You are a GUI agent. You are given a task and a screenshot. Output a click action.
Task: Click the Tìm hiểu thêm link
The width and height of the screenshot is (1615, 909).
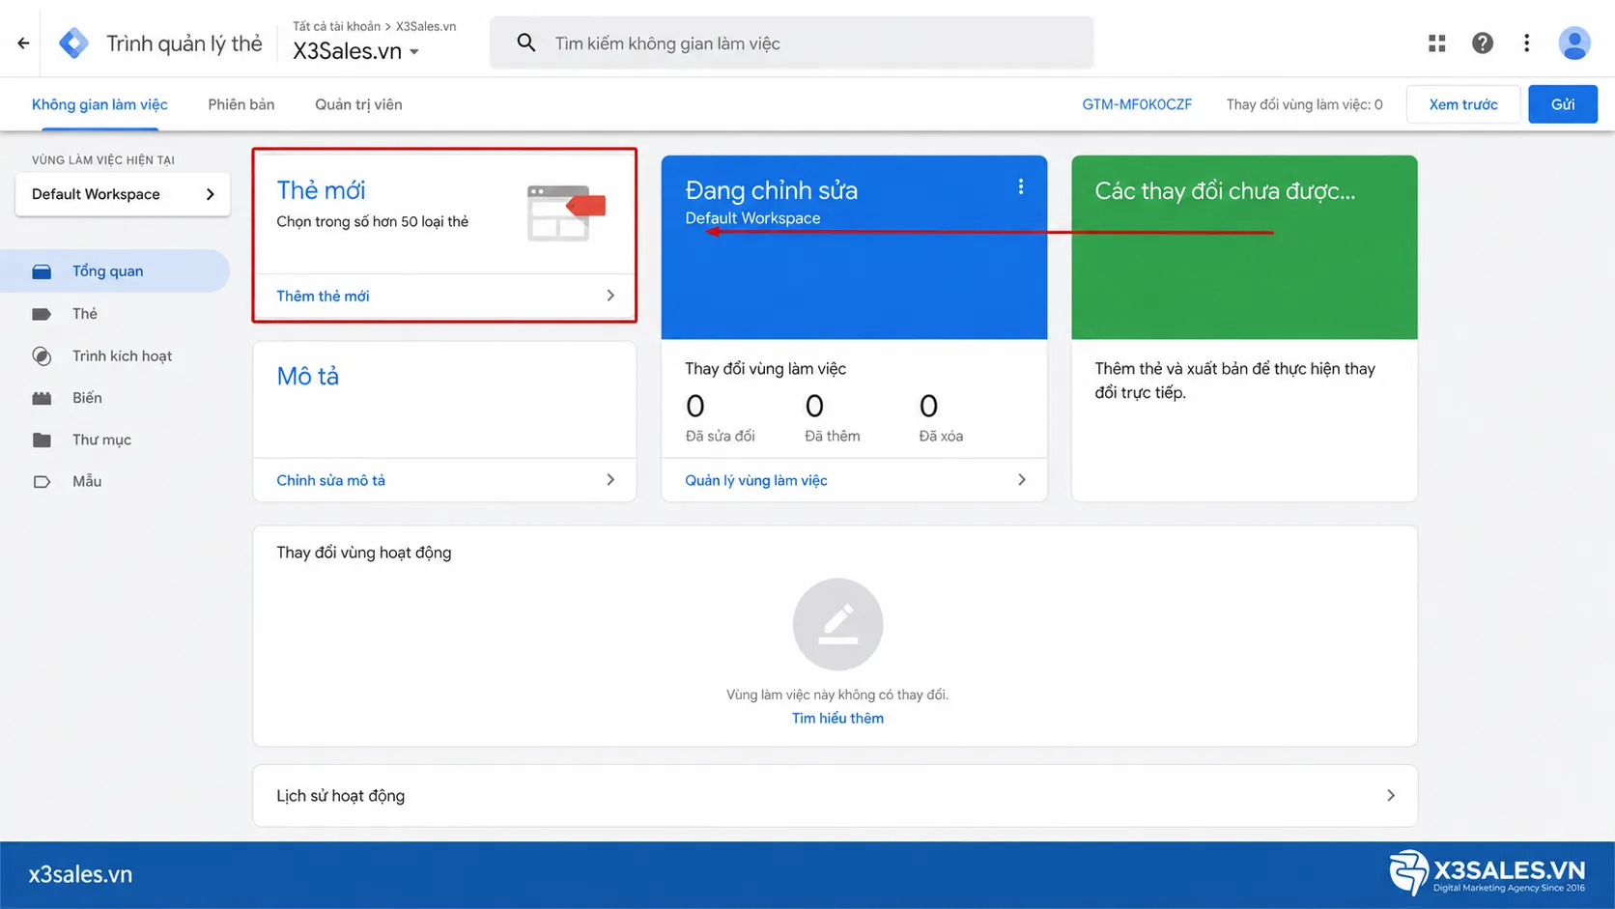coord(837,718)
